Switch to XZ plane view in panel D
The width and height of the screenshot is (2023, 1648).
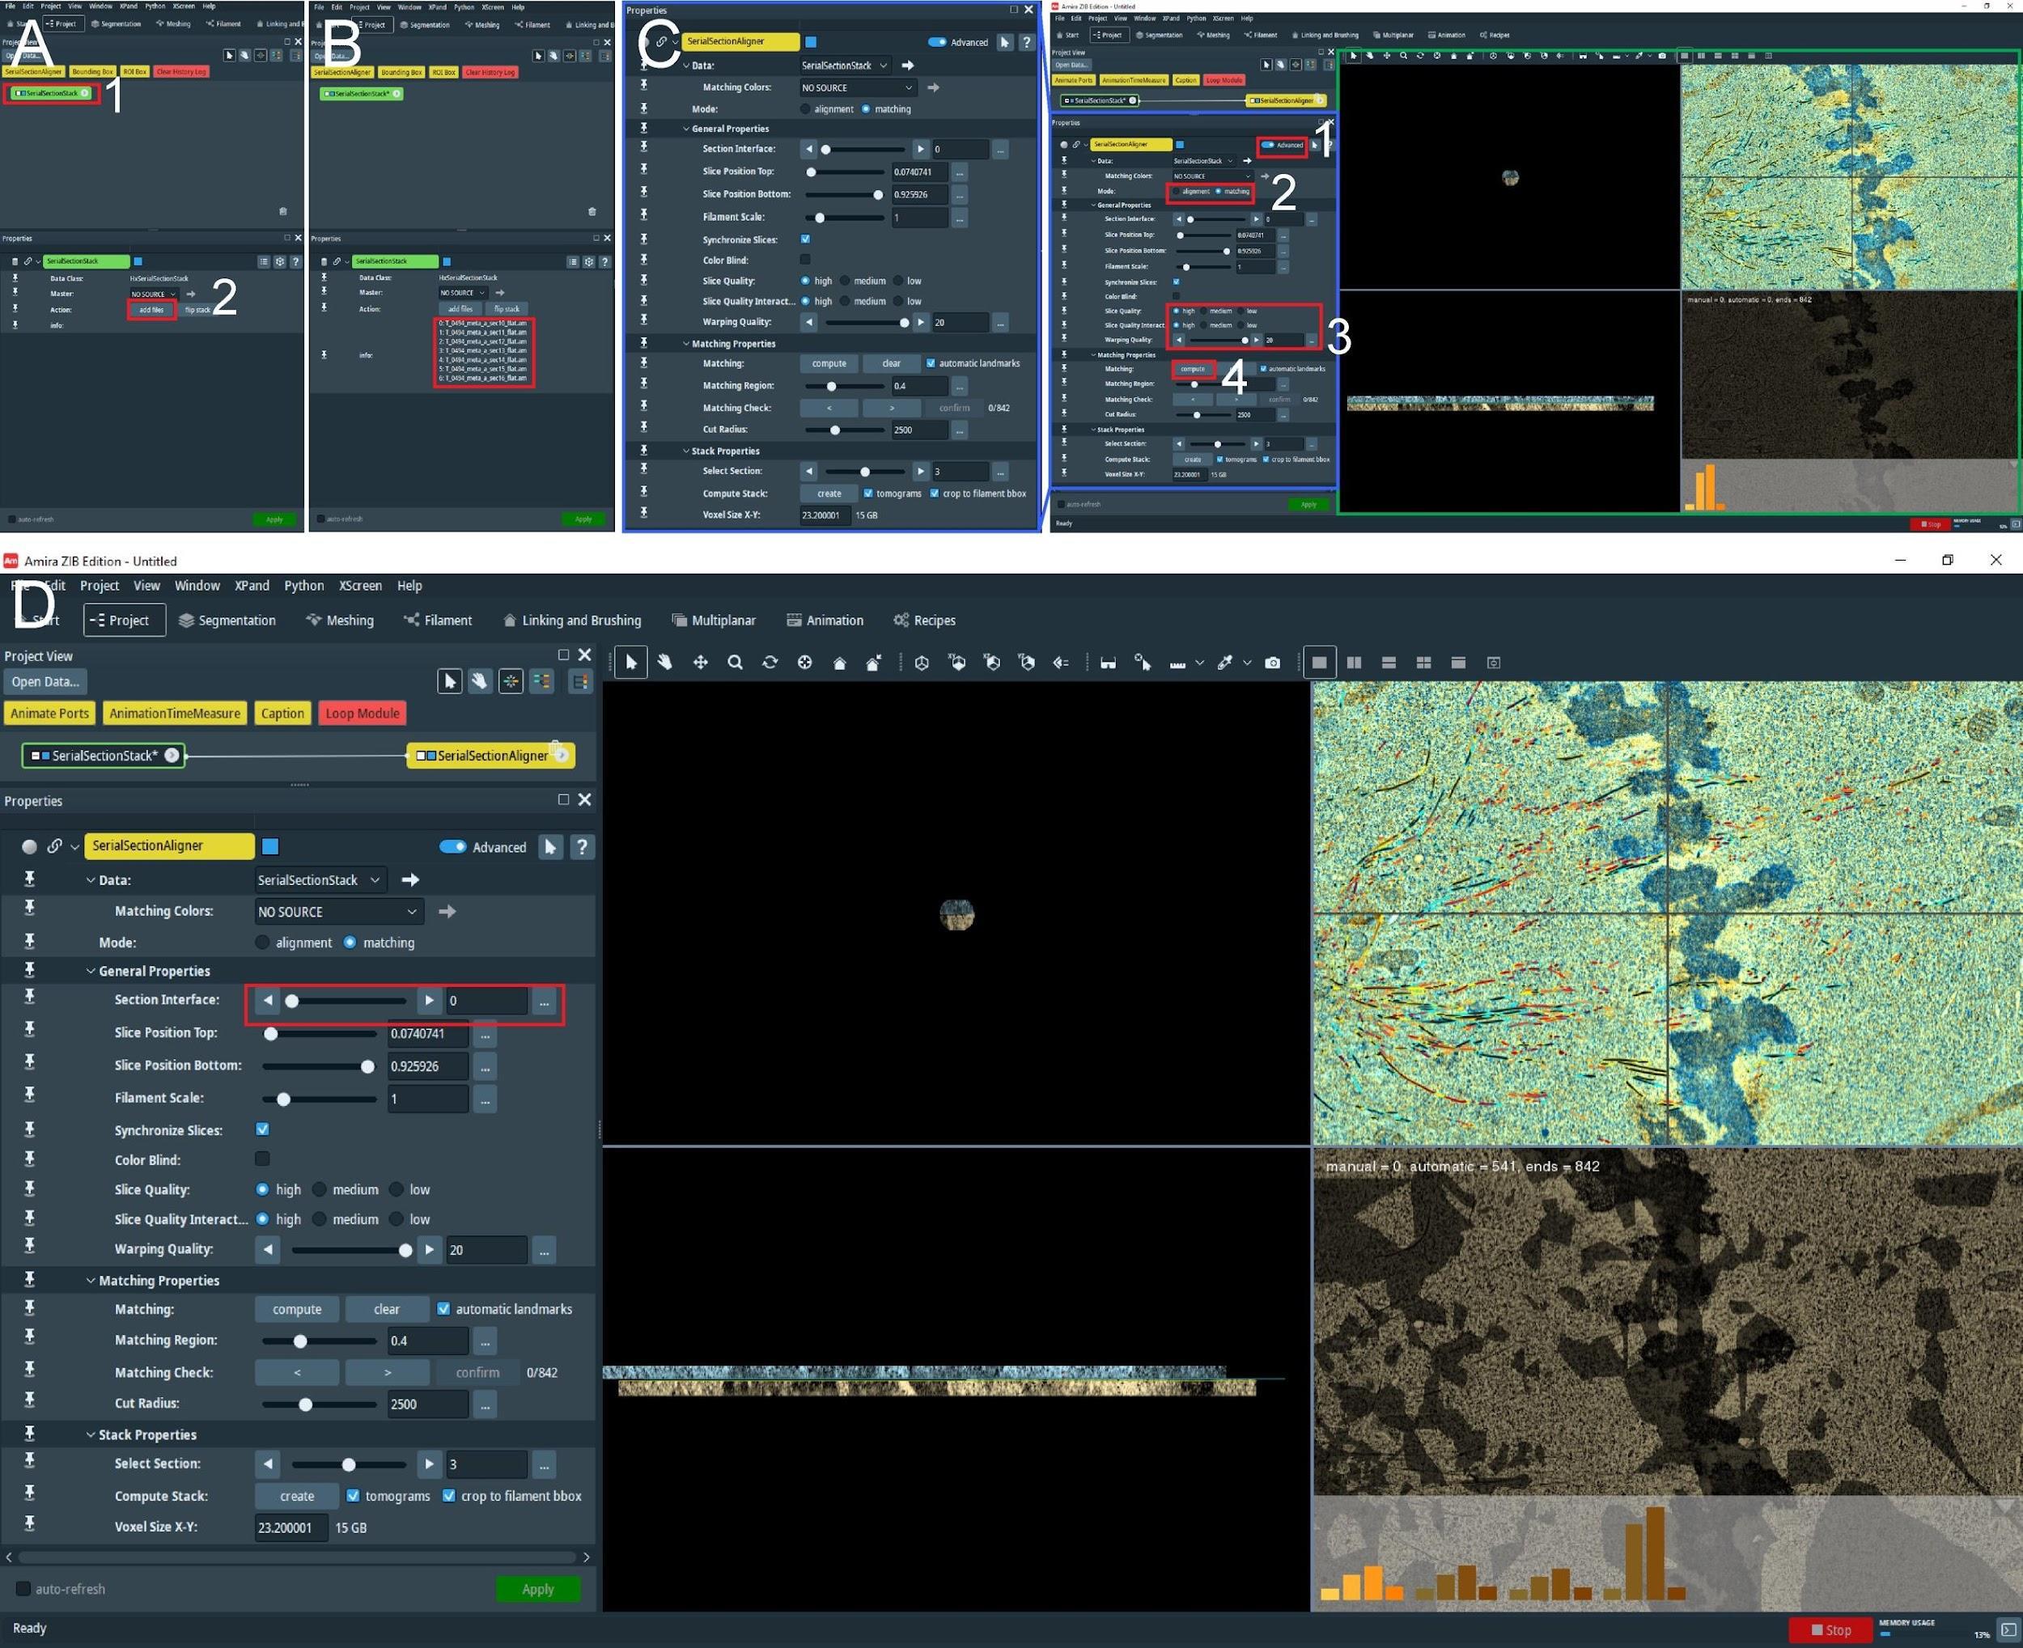coord(992,663)
